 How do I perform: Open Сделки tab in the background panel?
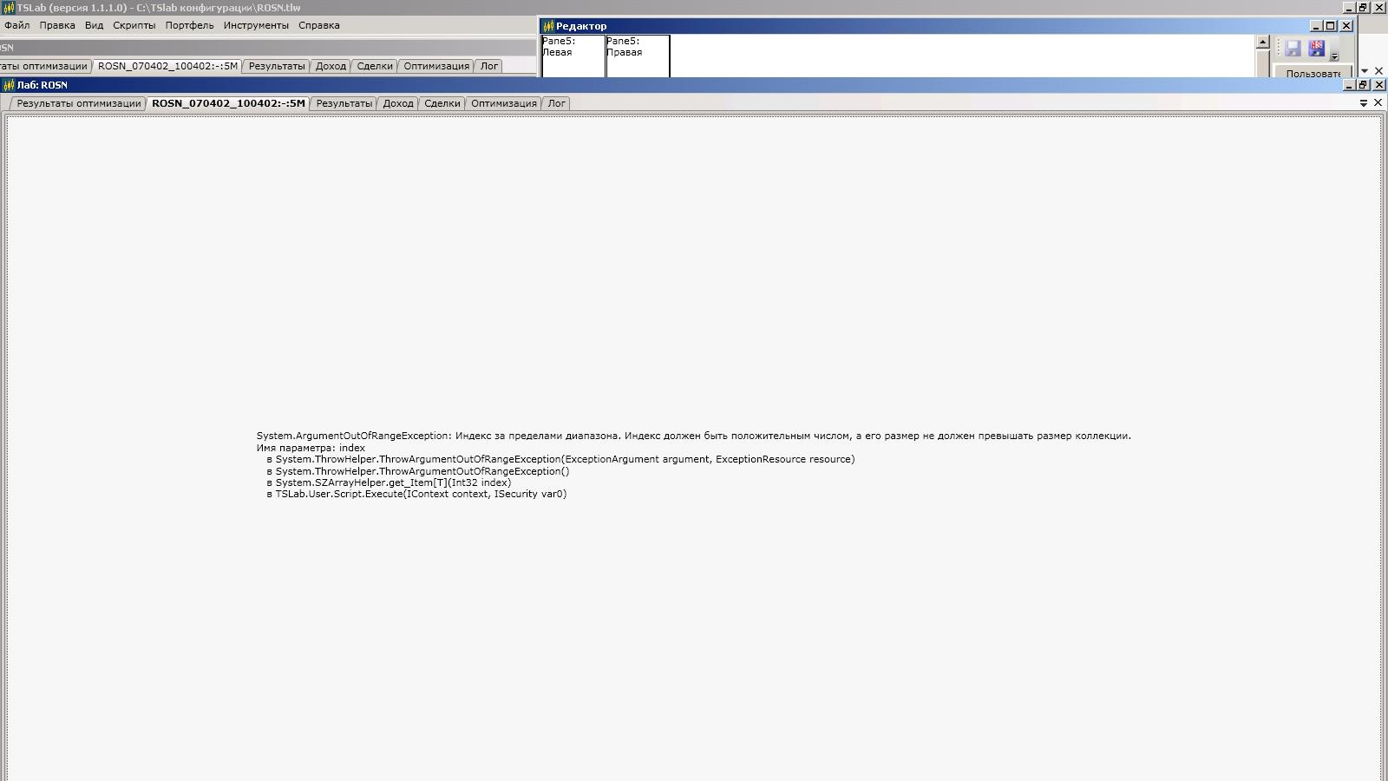pos(375,66)
